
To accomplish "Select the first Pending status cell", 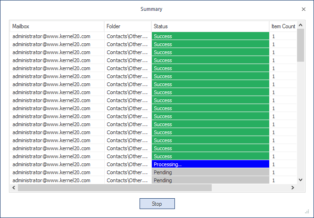I will pos(210,172).
